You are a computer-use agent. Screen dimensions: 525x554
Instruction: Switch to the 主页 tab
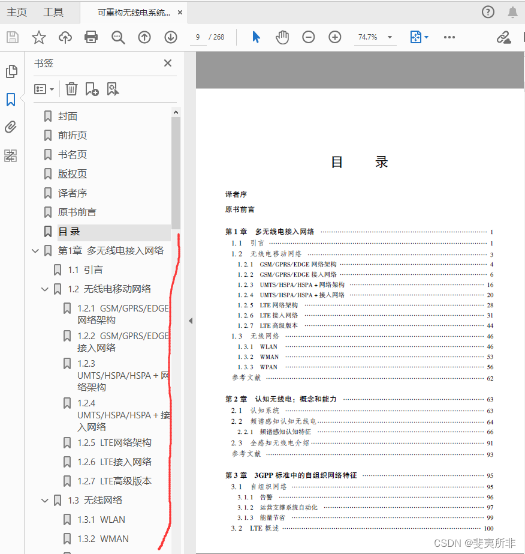click(17, 13)
